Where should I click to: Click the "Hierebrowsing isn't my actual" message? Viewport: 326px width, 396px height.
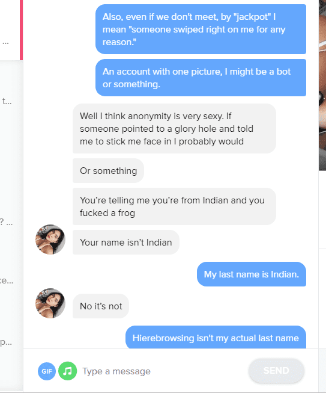pos(216,338)
